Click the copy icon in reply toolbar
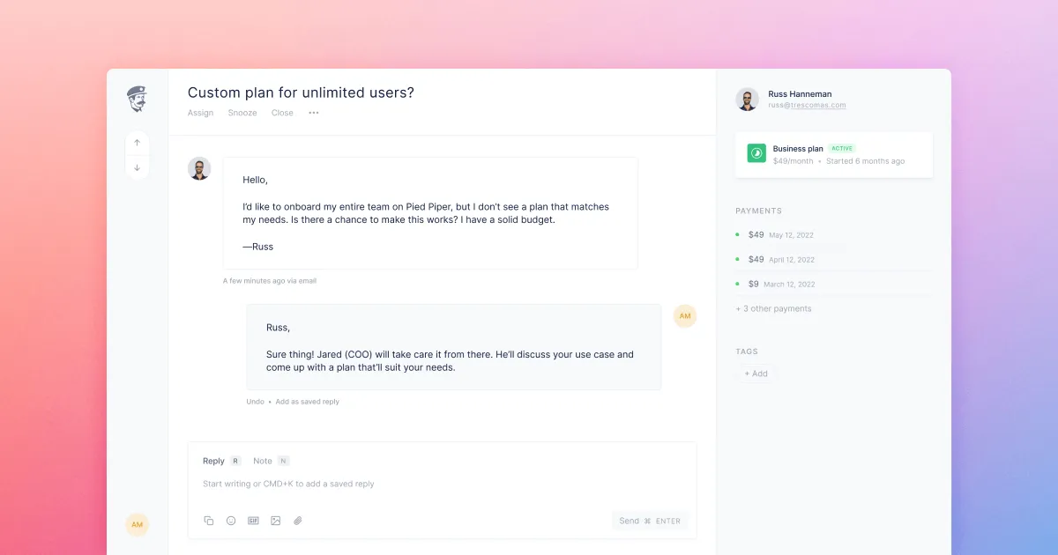 coord(209,521)
